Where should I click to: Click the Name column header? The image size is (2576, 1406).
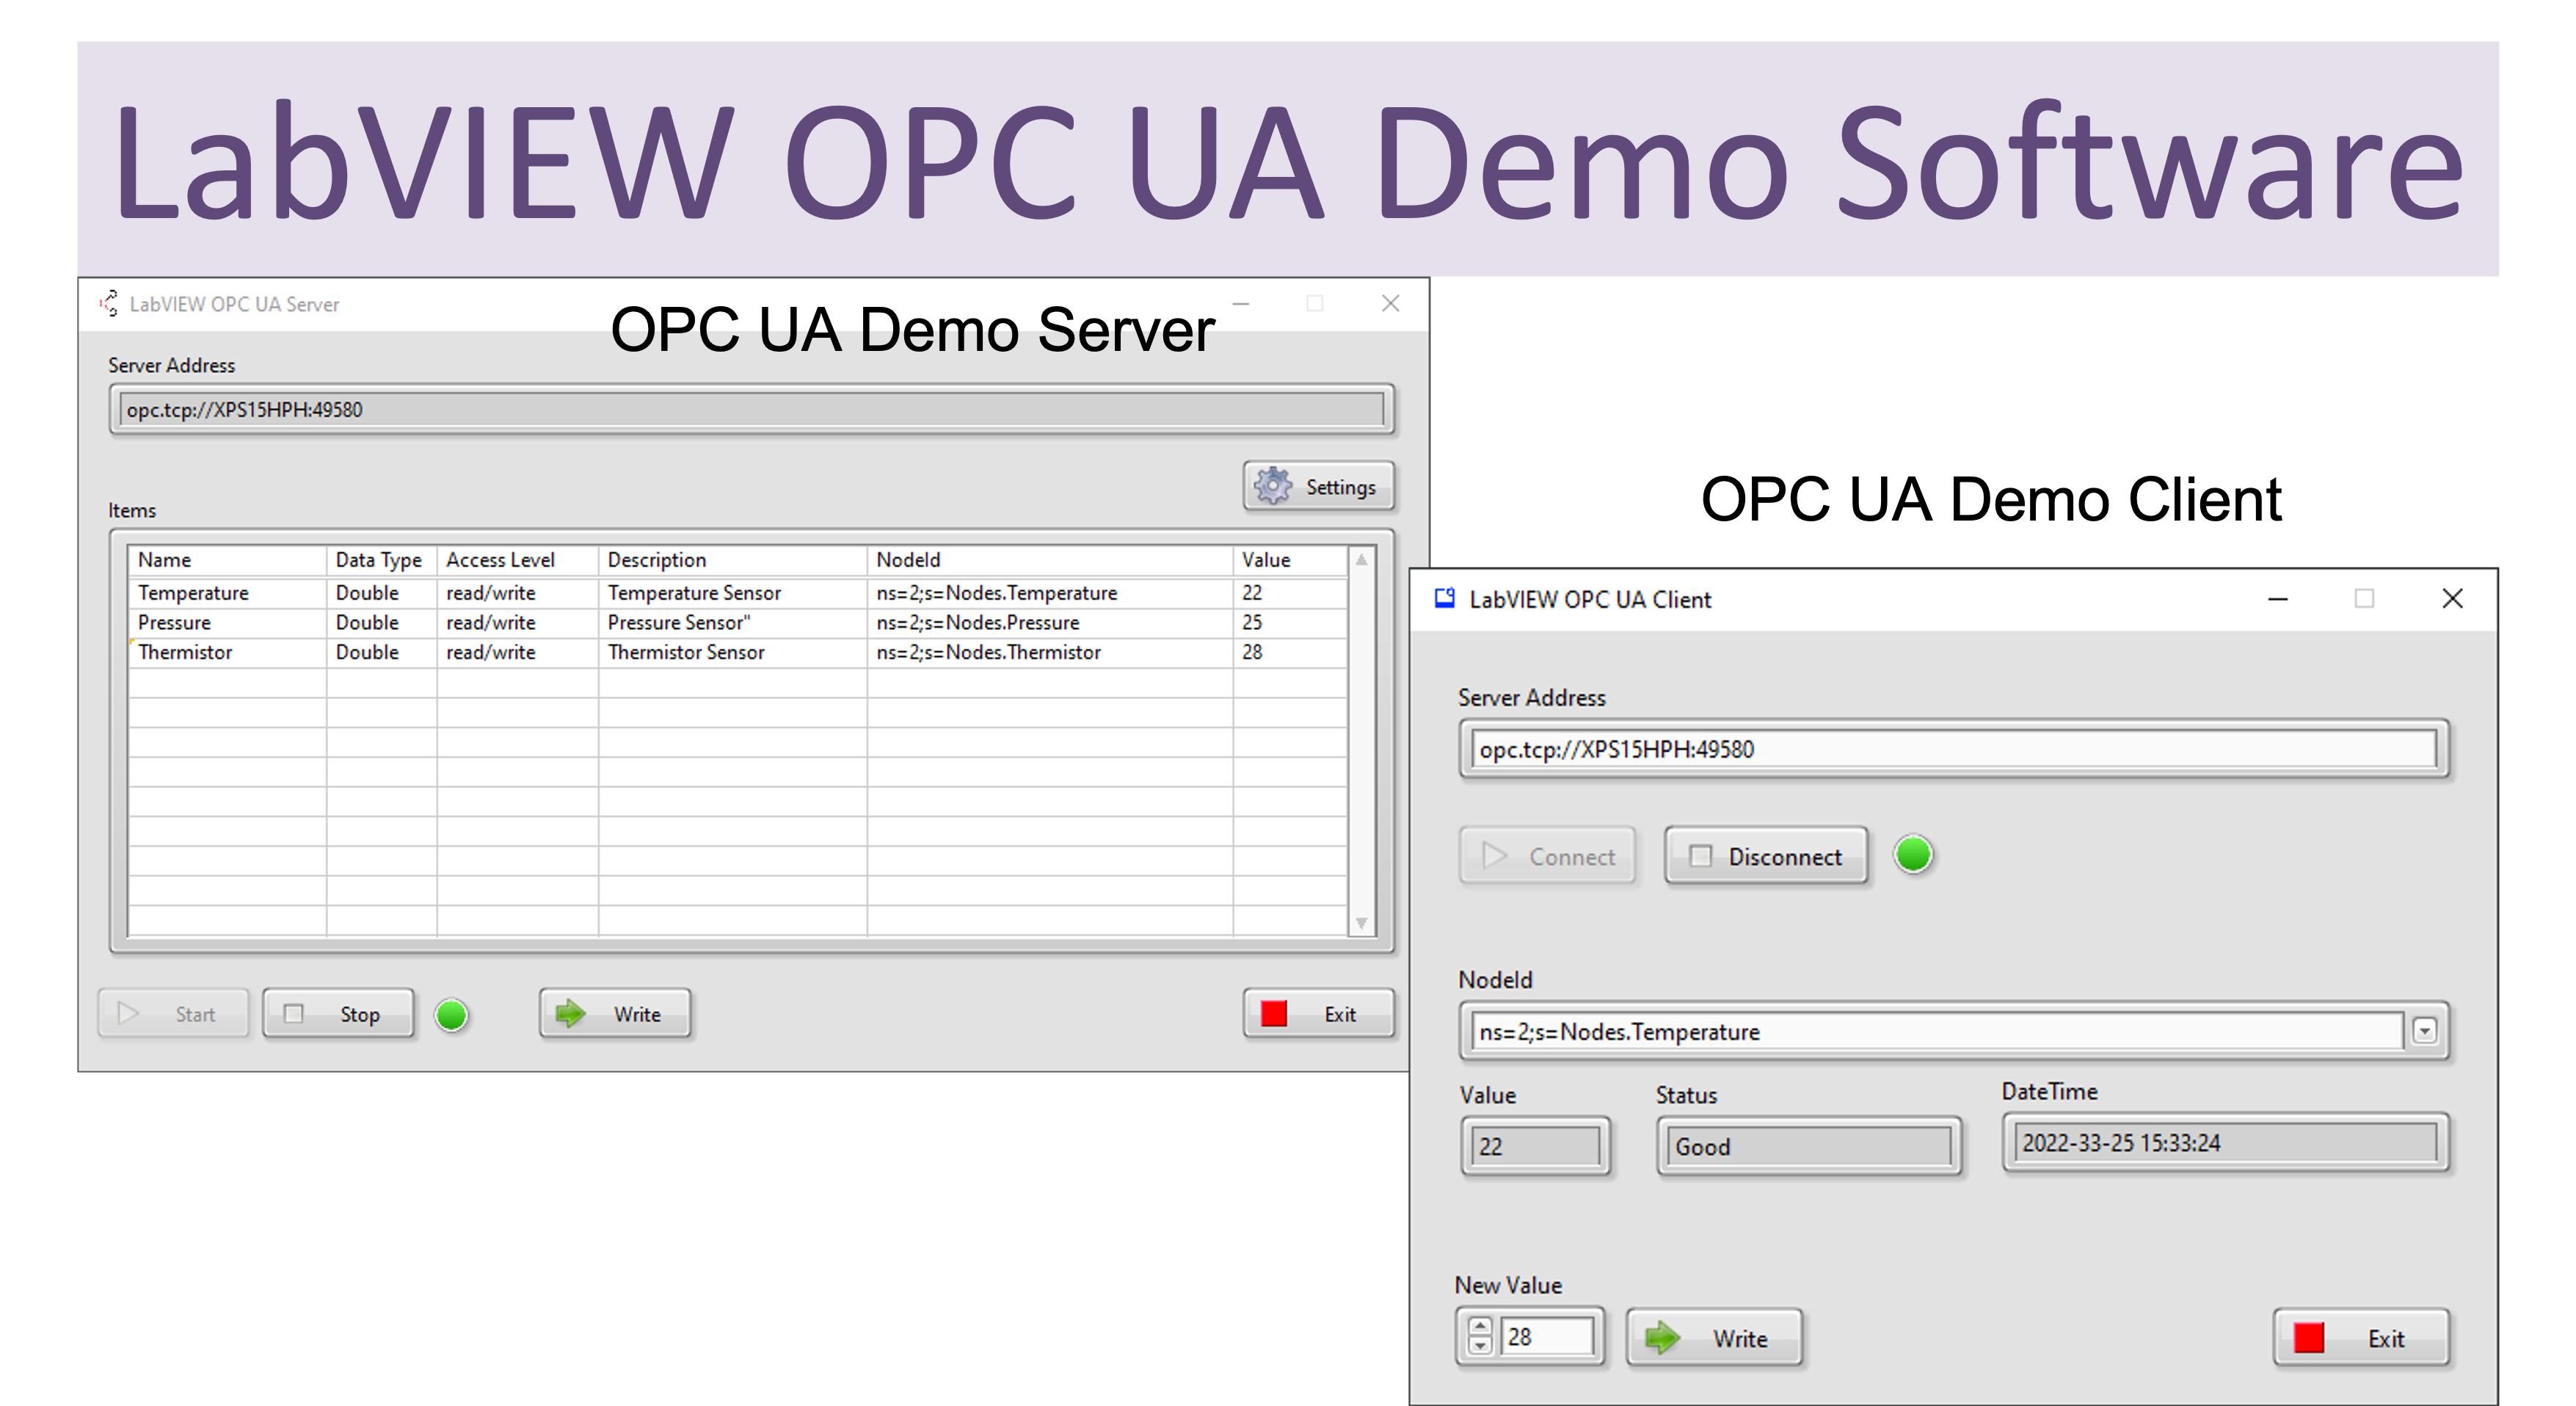[227, 559]
